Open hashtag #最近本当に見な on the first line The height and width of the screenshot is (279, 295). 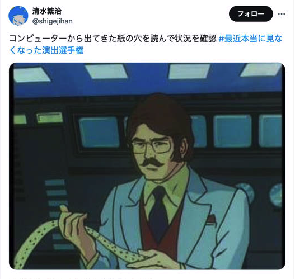point(251,39)
